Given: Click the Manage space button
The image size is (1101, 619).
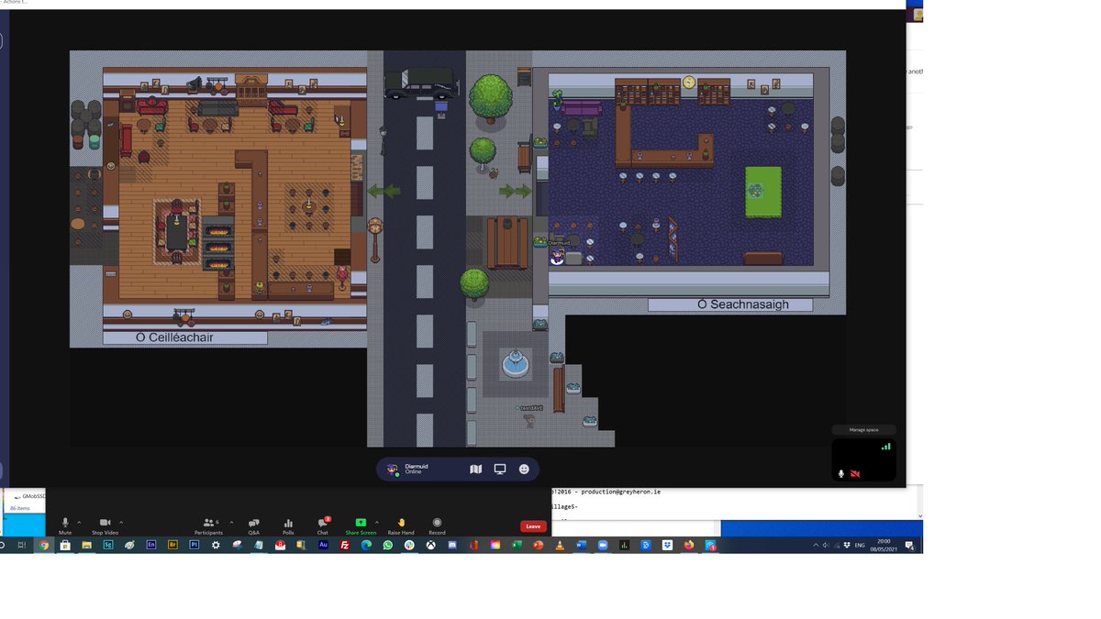Looking at the screenshot, I should pos(863,430).
